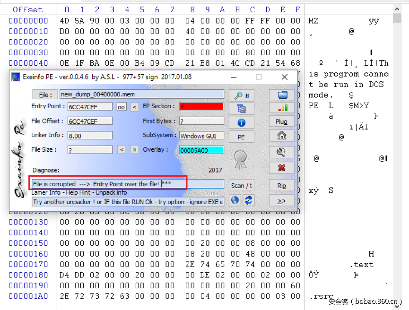This screenshot has width=409, height=310.
Task: Click the Plug icon for plugins
Action: 282,121
